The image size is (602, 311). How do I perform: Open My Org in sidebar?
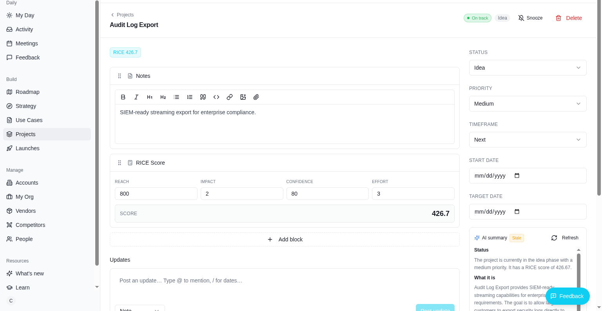click(47, 197)
